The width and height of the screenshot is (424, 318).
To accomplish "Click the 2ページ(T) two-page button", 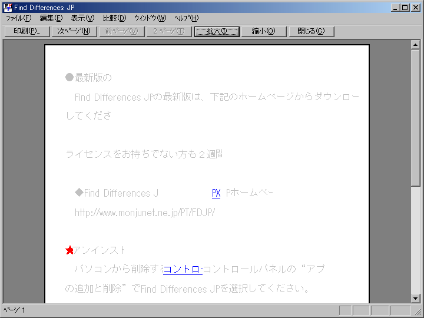I will (x=169, y=31).
